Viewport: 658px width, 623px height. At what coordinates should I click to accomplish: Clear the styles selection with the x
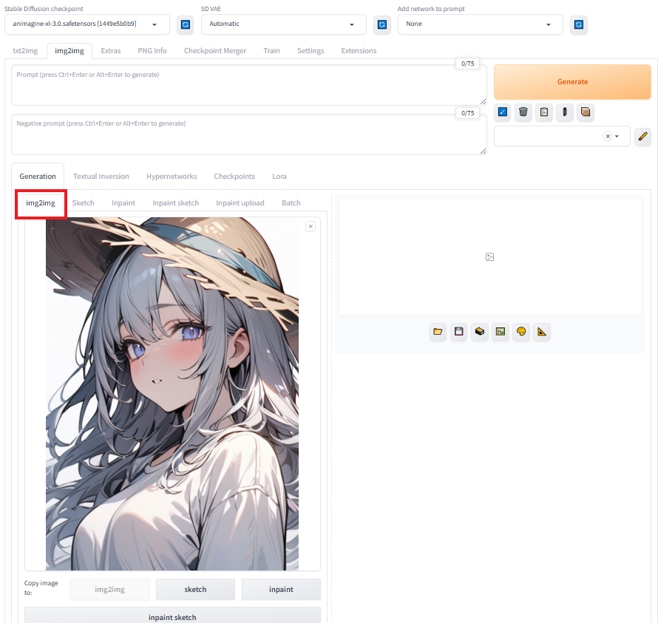608,136
